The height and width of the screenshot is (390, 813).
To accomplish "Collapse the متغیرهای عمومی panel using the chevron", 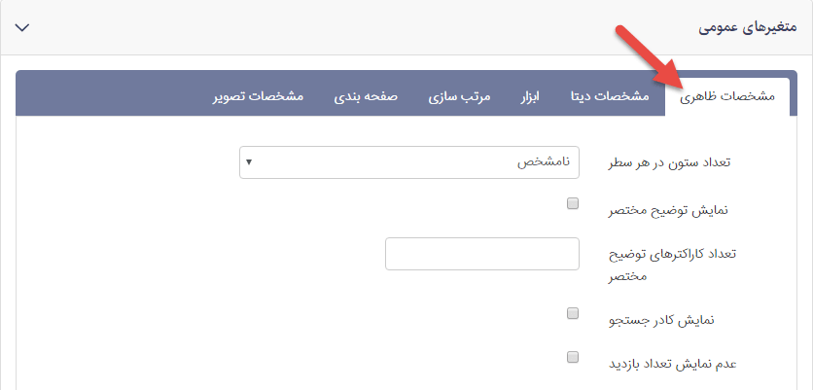I will point(23,27).
